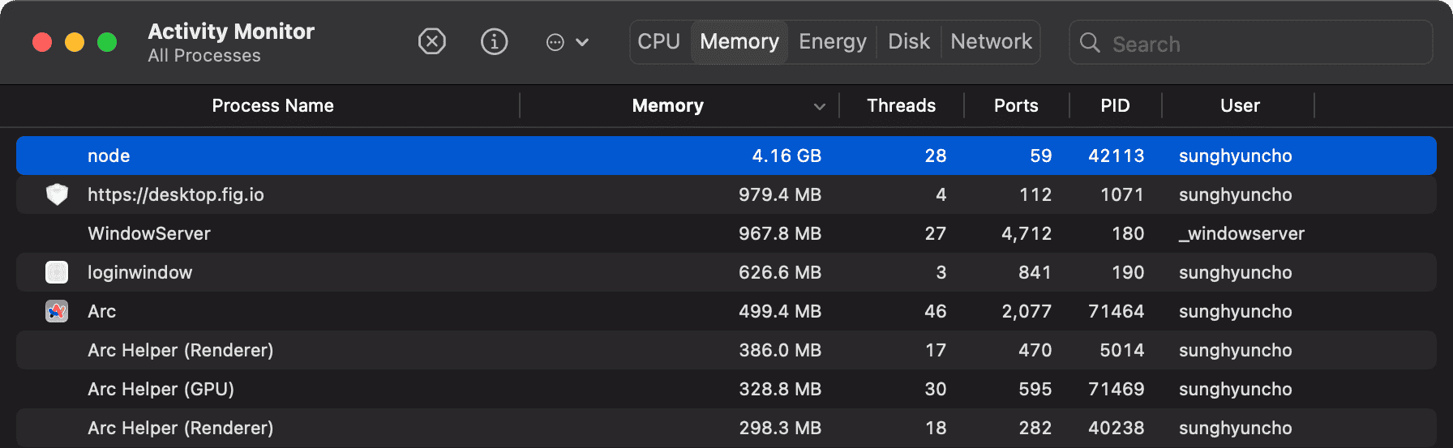Click the loginwindow process icon
The width and height of the screenshot is (1453, 448).
point(57,272)
